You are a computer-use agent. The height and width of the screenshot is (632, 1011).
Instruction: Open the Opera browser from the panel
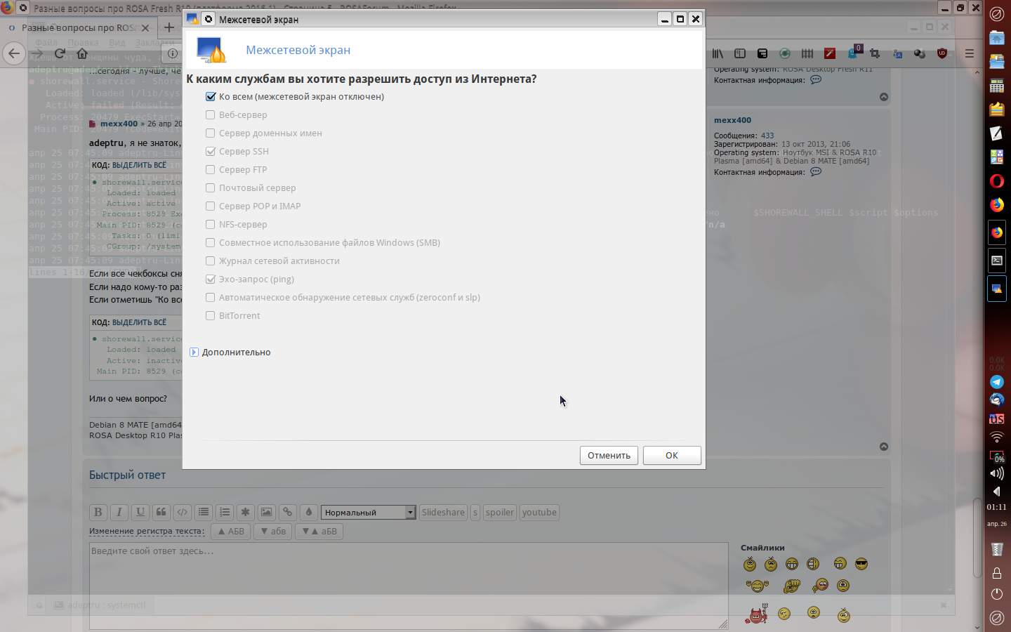pos(996,181)
